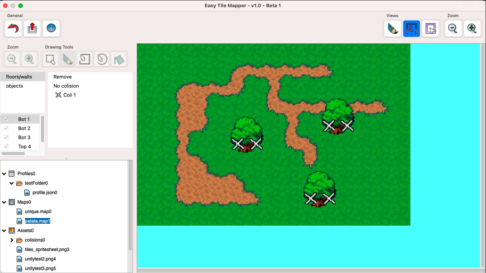Switch to the pencil view mode
The height and width of the screenshot is (273, 486).
392,28
